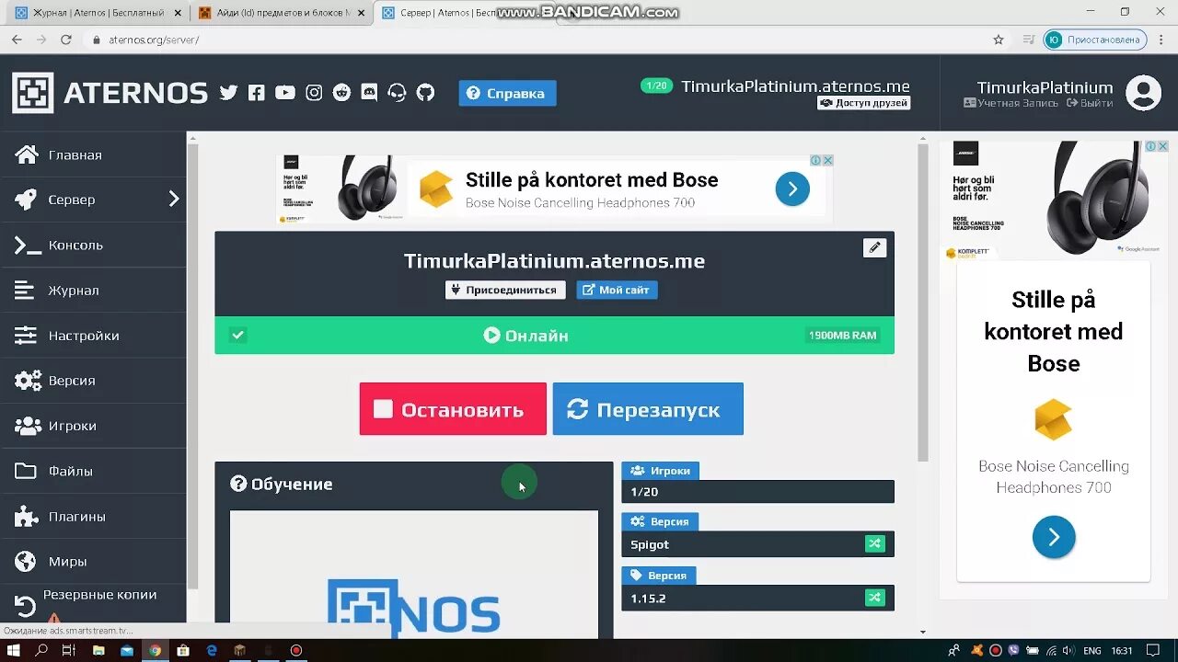Open Миры in sidebar

[x=93, y=562]
